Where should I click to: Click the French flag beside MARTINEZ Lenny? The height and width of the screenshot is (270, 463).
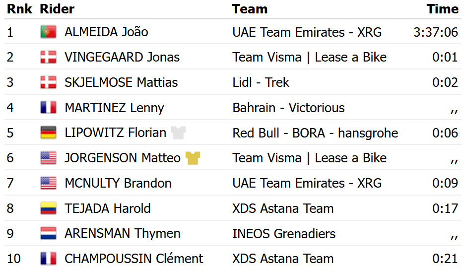(48, 108)
